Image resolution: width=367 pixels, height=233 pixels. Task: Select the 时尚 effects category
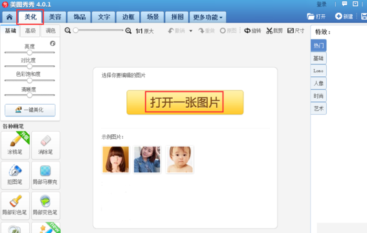[x=318, y=96]
